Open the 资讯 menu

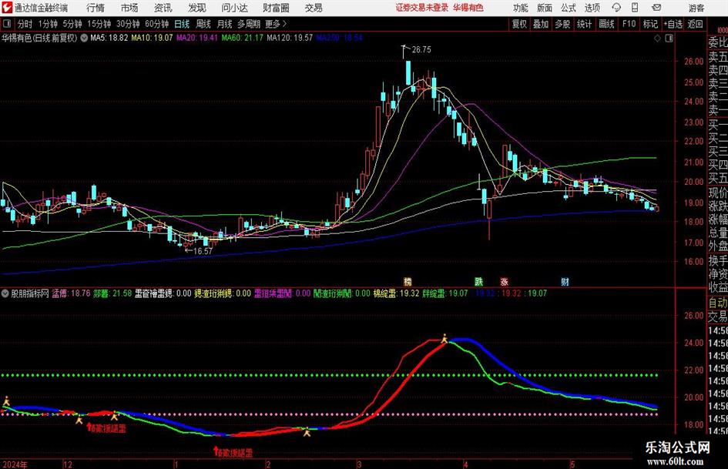click(x=163, y=8)
